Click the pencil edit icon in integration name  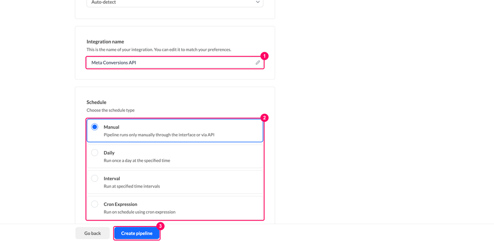pos(258,62)
